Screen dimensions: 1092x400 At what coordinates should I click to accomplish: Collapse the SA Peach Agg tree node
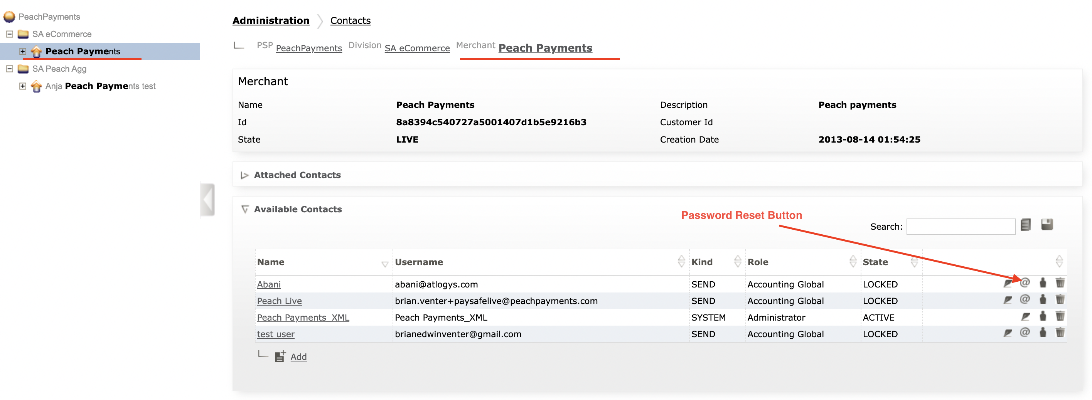pyautogui.click(x=10, y=69)
